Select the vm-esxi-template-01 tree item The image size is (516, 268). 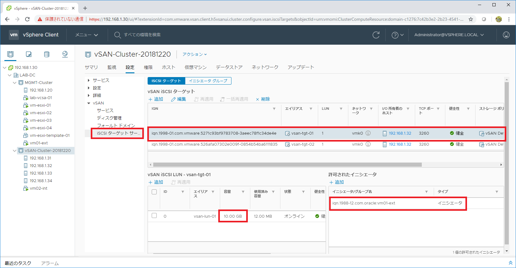(x=50, y=136)
